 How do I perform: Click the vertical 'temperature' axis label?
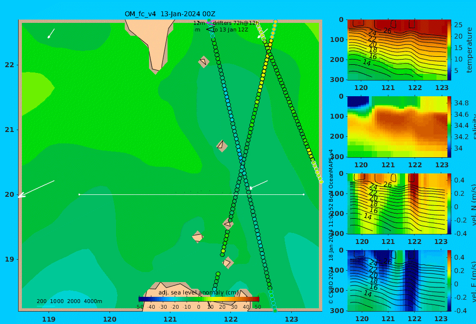point(469,50)
